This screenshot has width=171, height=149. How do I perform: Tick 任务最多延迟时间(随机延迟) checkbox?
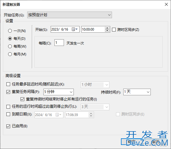(8, 84)
